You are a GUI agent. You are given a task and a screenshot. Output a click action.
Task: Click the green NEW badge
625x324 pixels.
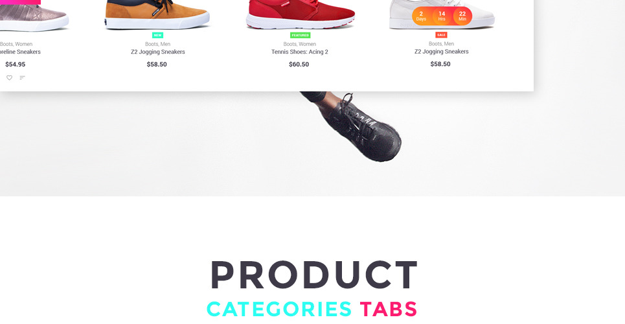pyautogui.click(x=158, y=35)
